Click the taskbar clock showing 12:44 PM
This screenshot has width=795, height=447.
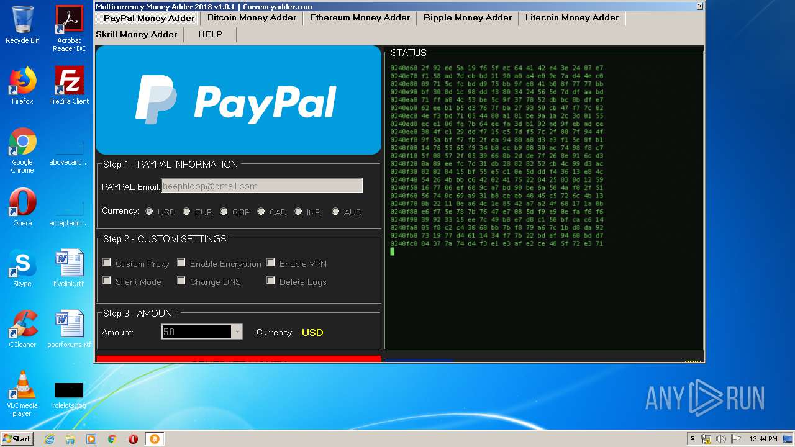point(763,439)
